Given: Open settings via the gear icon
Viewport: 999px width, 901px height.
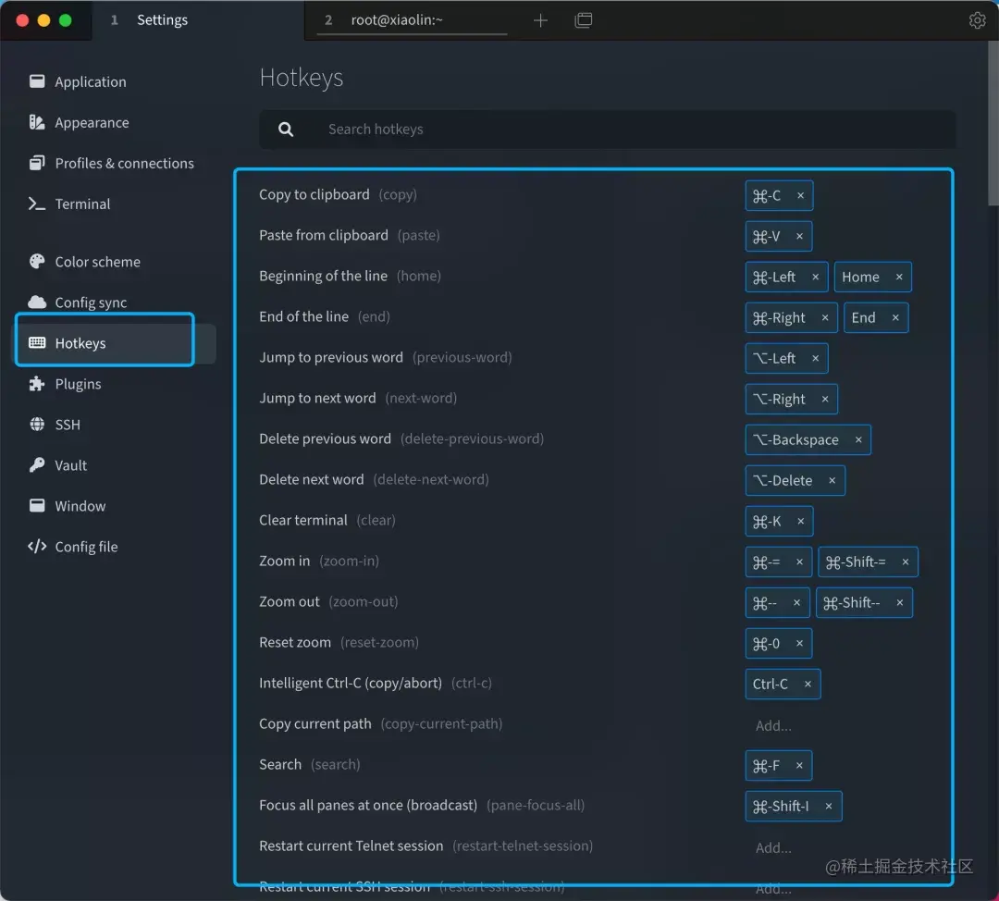Looking at the screenshot, I should click(977, 20).
